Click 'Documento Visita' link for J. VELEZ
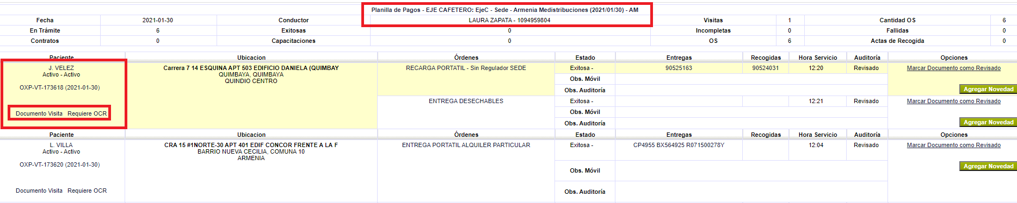This screenshot has height=203, width=1017. point(39,113)
